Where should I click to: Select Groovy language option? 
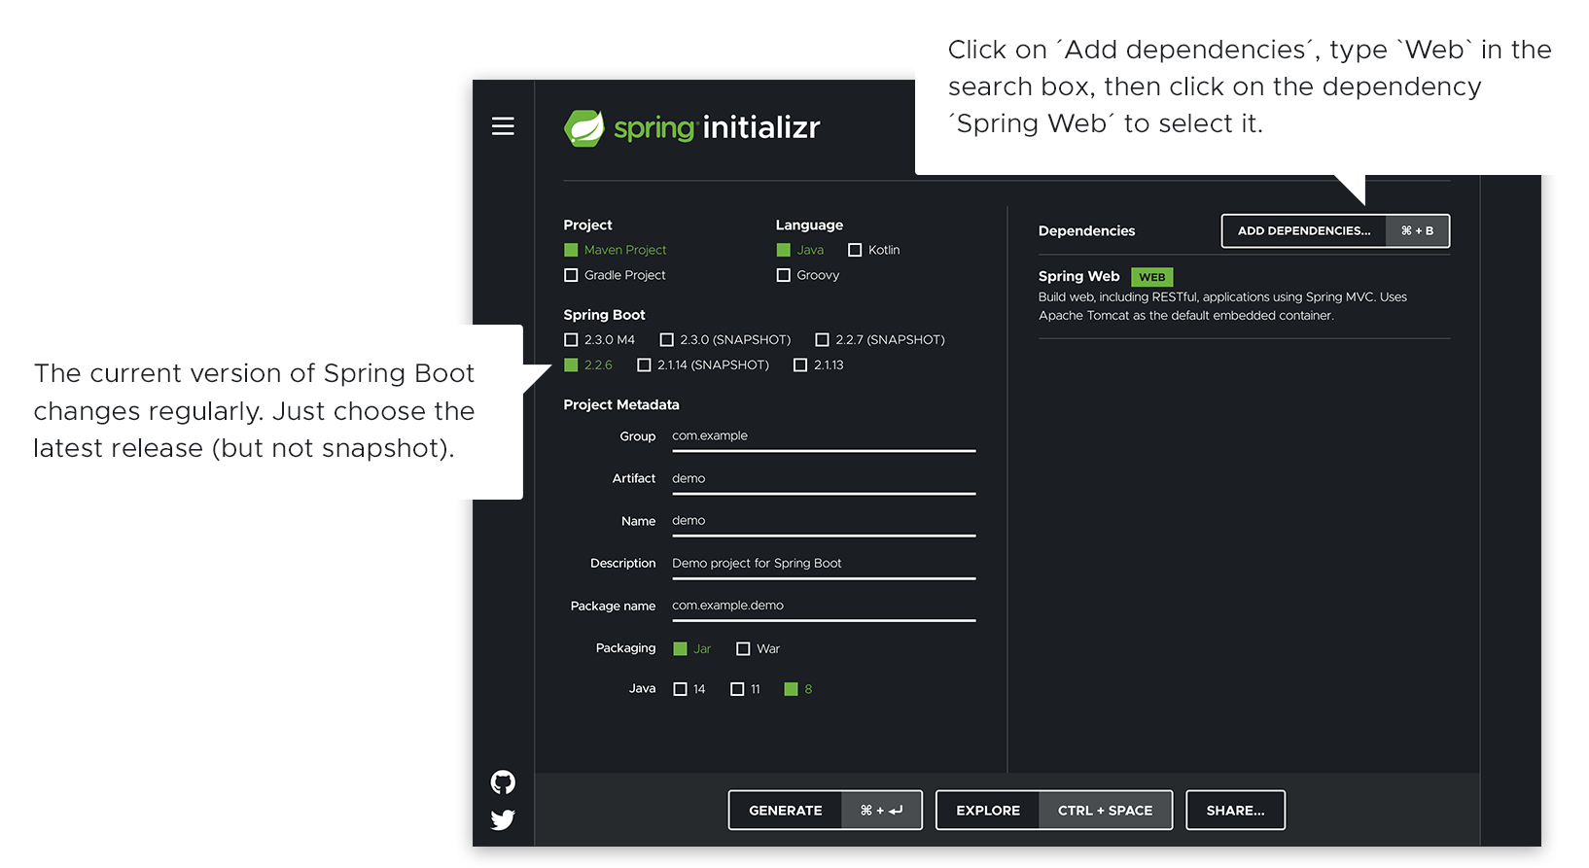[784, 276]
